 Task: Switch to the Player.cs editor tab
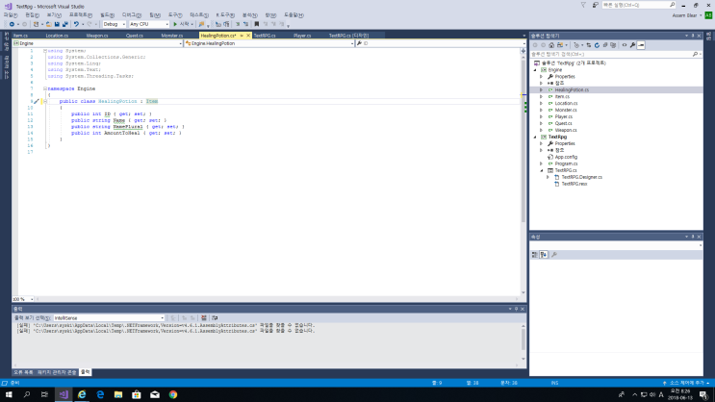point(301,35)
